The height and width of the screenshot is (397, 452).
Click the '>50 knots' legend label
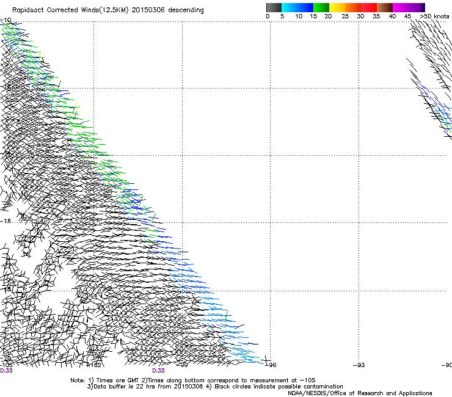pos(434,16)
